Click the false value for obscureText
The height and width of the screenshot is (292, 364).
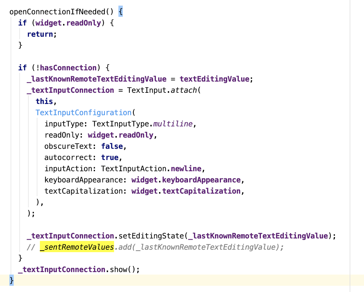pyautogui.click(x=112, y=146)
